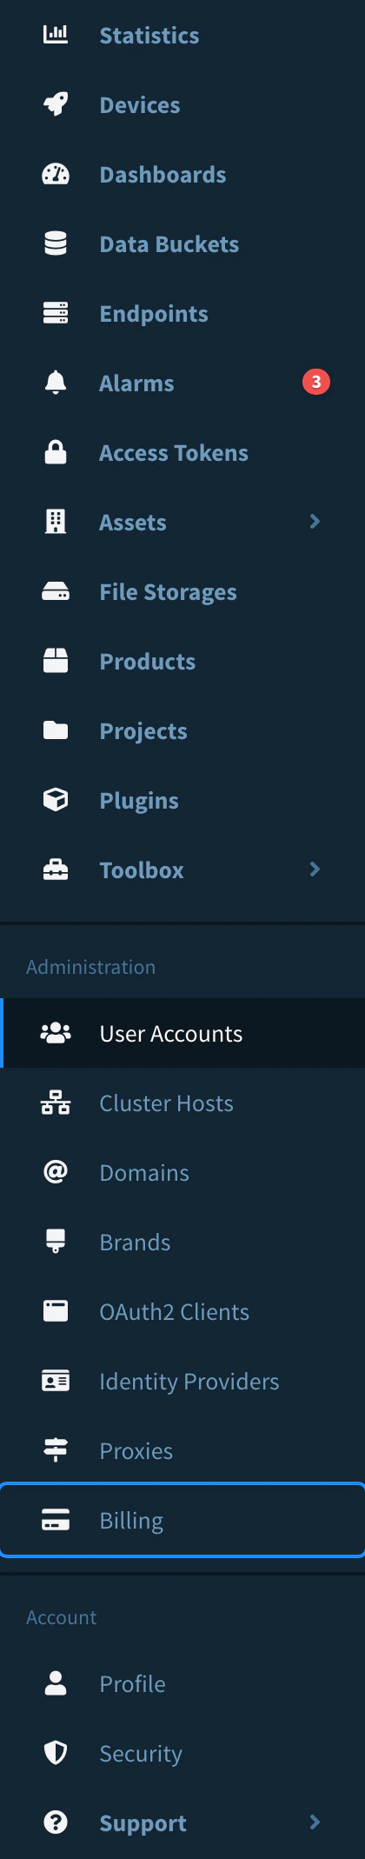Open Brands label

pyautogui.click(x=135, y=1243)
